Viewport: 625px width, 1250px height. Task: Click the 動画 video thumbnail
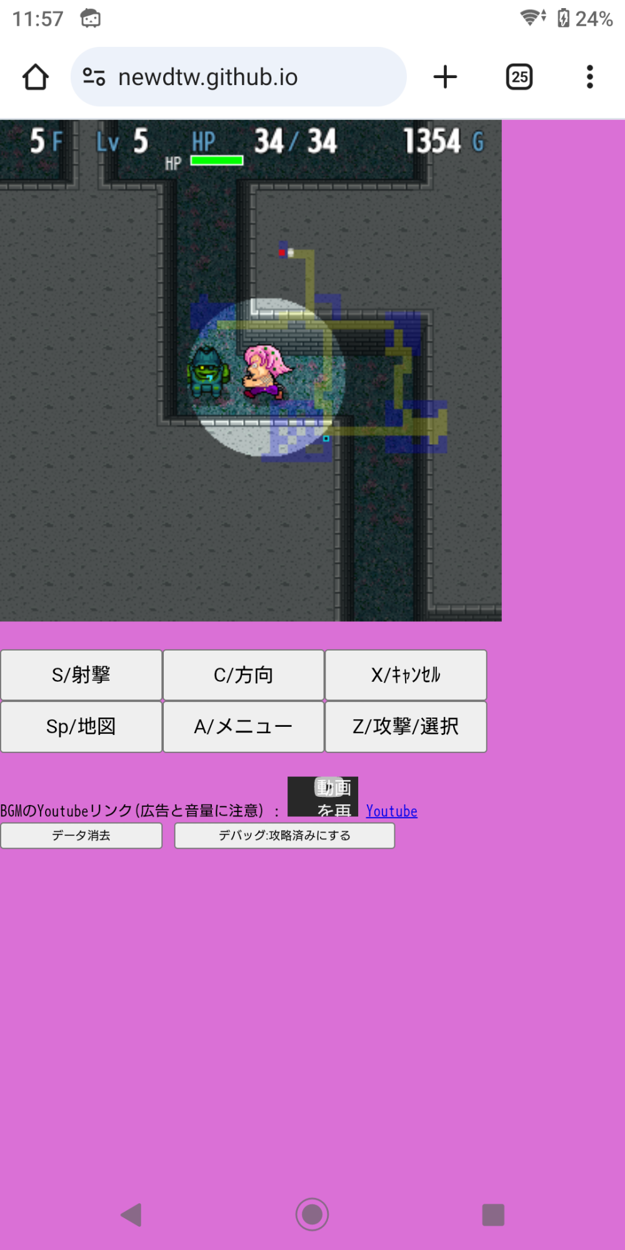click(x=322, y=797)
